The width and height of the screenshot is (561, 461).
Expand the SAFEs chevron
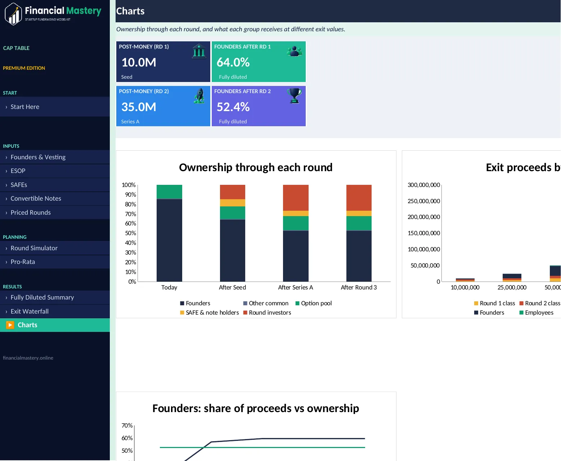point(6,185)
